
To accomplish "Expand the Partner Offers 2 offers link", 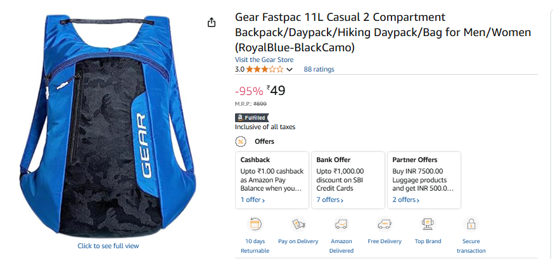I will 406,200.
